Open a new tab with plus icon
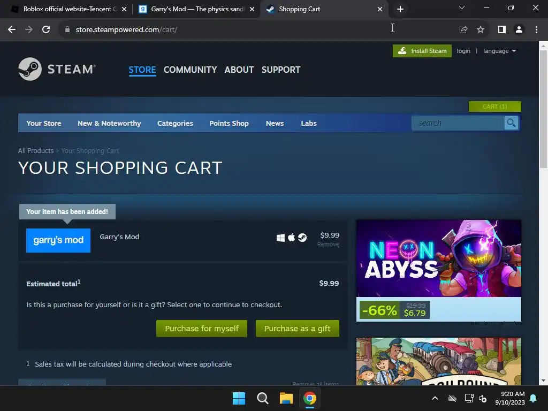The height and width of the screenshot is (411, 548). point(400,9)
